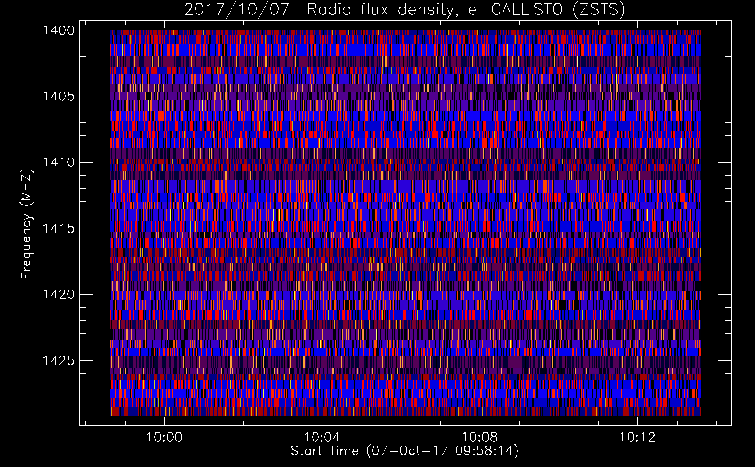Select the 'e-CALLISTO (ZSTS)' text in title
755x467 pixels.
point(546,10)
